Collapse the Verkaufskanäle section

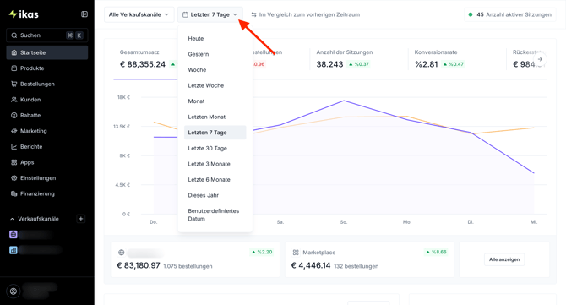[12, 219]
